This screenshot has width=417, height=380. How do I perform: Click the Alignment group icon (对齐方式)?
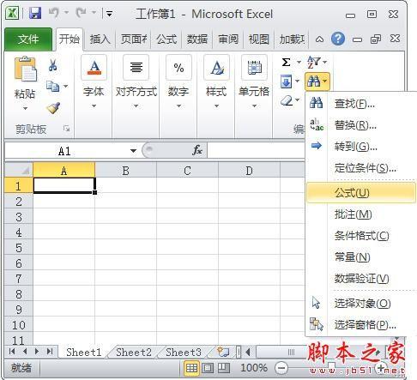pos(136,67)
